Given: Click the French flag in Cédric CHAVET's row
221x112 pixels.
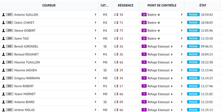Looking at the screenshot, I should pos(116,22).
